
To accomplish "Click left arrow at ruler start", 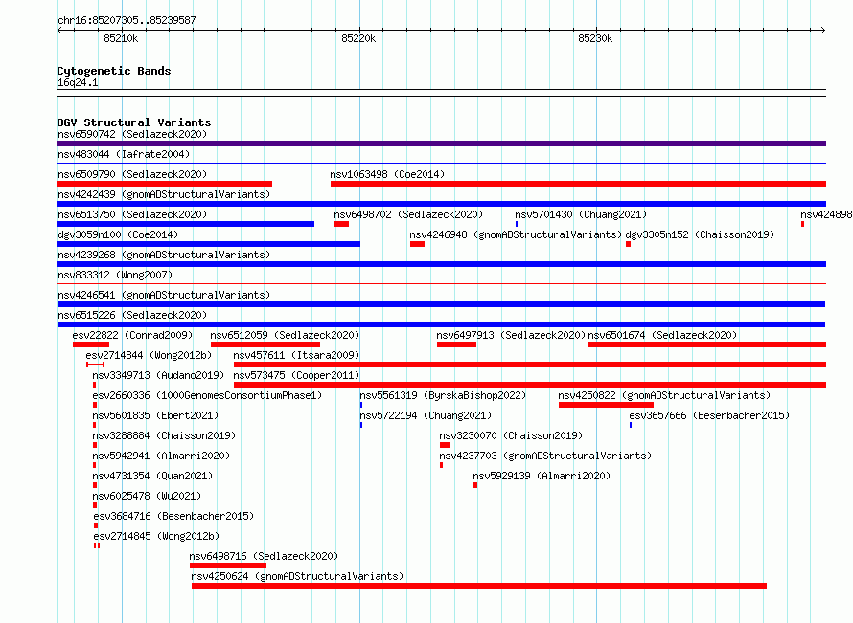I will click(x=59, y=31).
